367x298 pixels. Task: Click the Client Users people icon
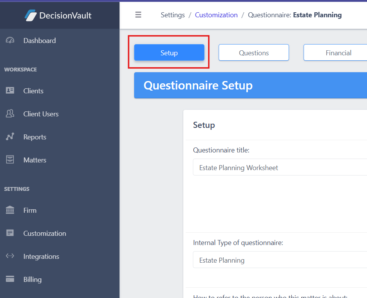pyautogui.click(x=10, y=114)
